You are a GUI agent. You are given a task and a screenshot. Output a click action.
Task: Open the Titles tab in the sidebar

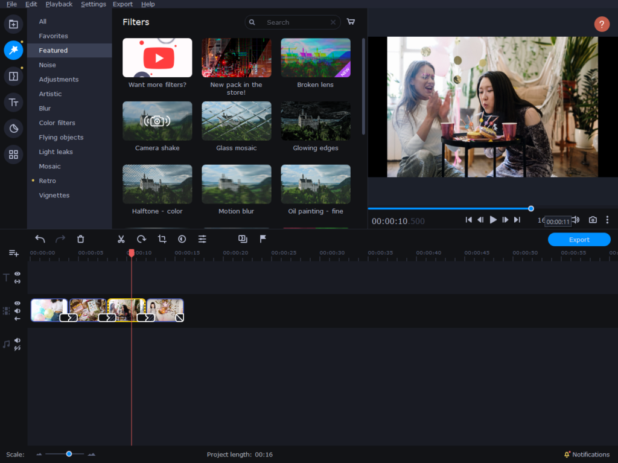tap(13, 103)
